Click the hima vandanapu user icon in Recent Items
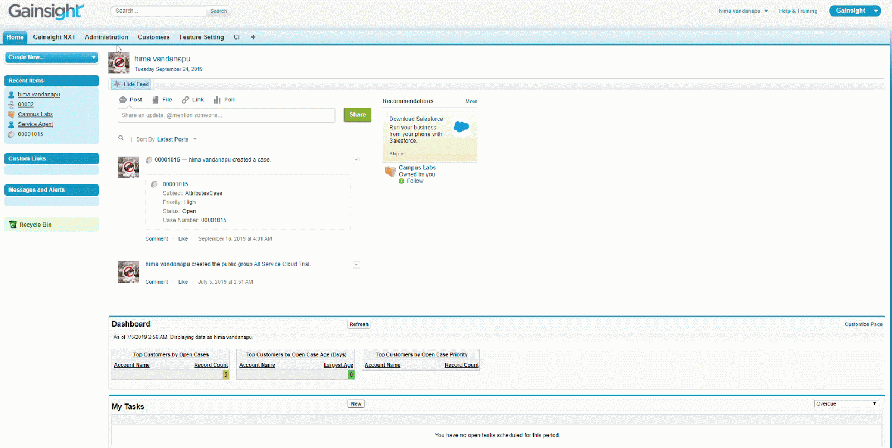The image size is (892, 448). point(11,95)
